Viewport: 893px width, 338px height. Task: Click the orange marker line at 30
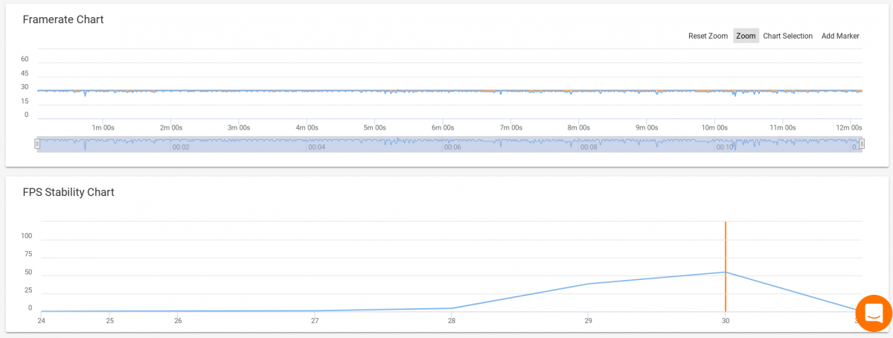coord(725,267)
